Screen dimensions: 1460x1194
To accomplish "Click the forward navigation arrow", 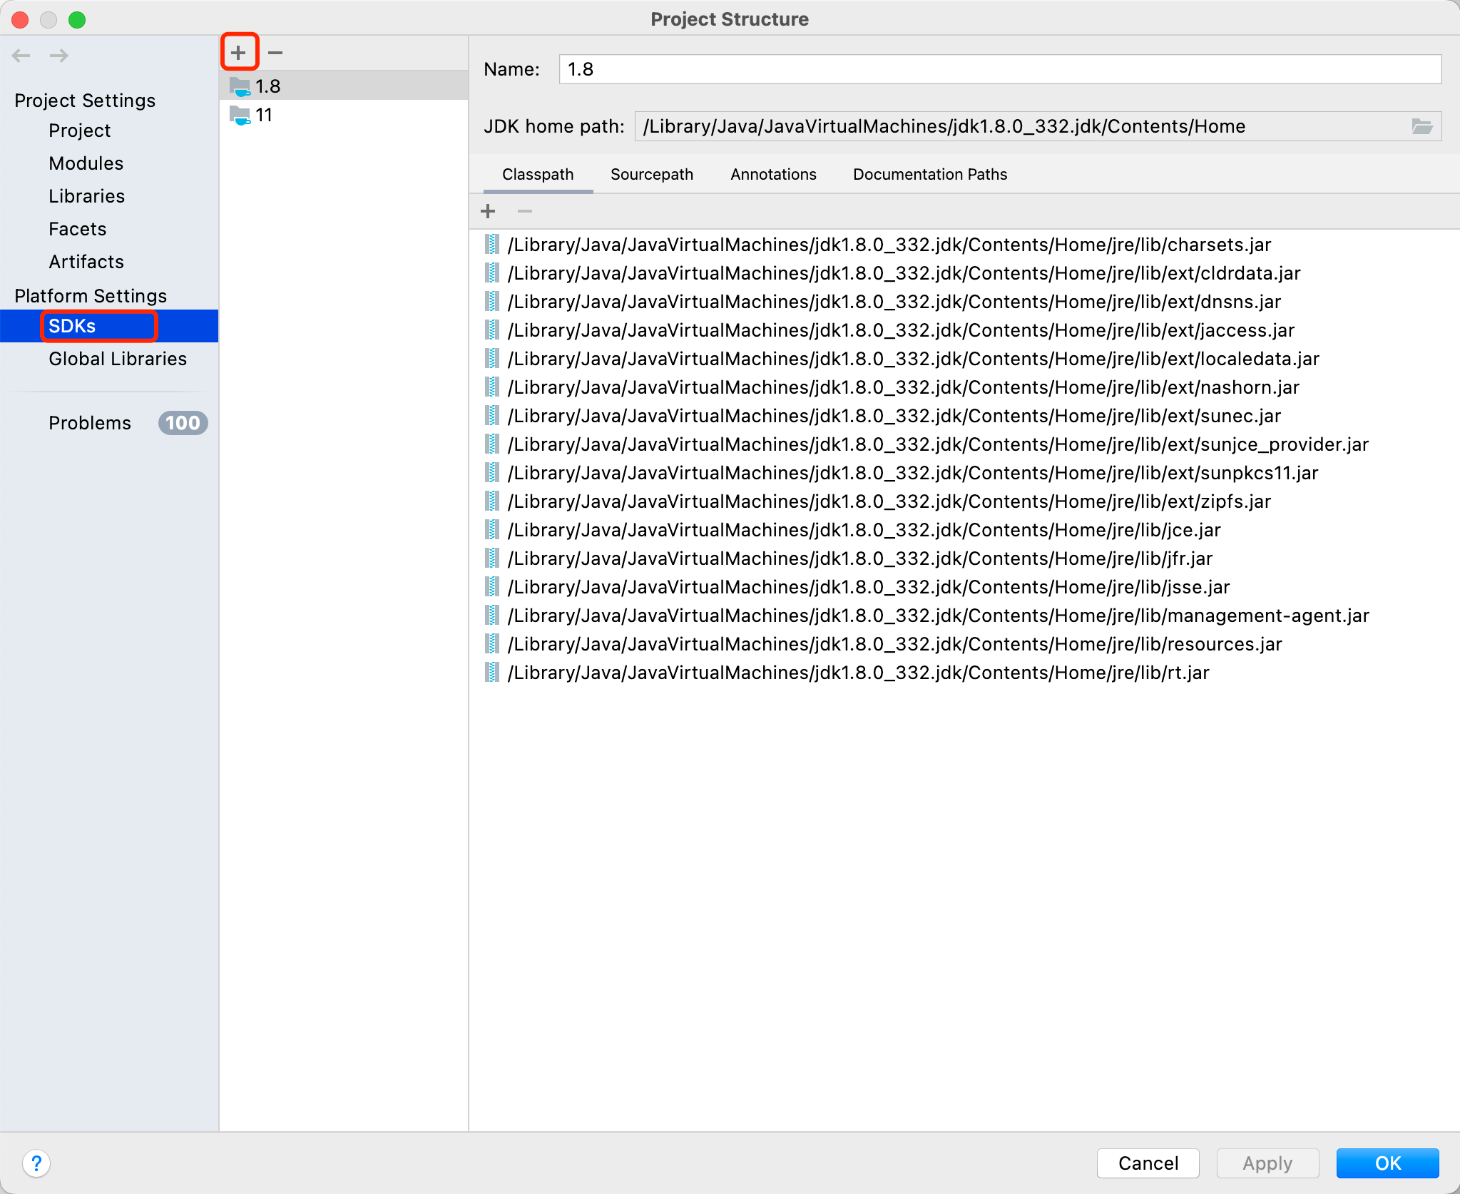I will point(59,55).
